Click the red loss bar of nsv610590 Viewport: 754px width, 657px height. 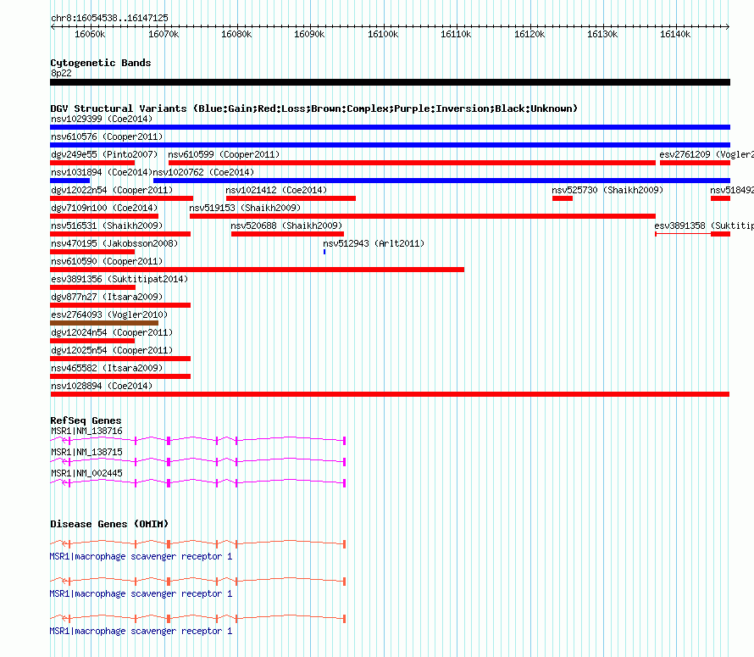coord(258,270)
